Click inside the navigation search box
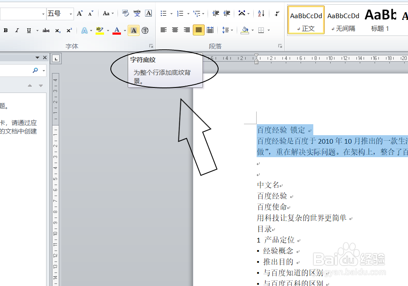Viewport: 408px width, 286px height. [x=16, y=70]
